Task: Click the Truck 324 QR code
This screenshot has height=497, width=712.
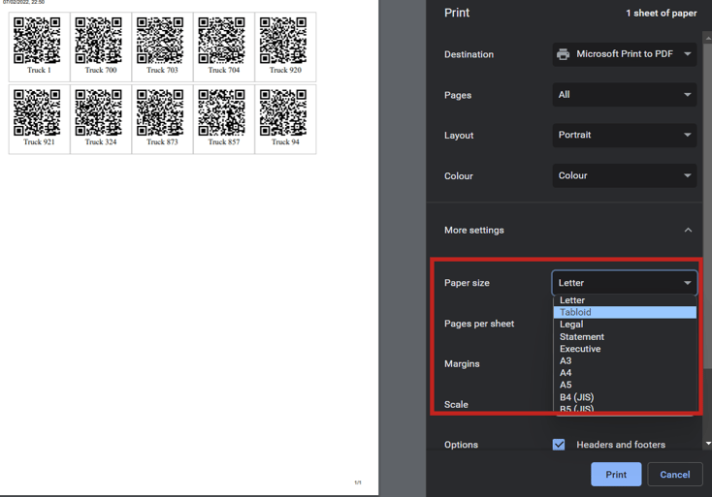Action: click(99, 112)
